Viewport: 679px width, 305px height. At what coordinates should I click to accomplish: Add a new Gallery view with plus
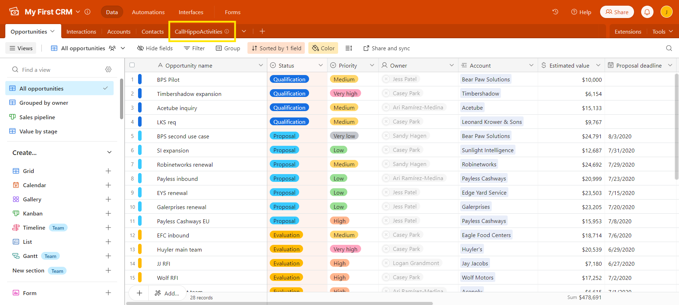click(108, 199)
